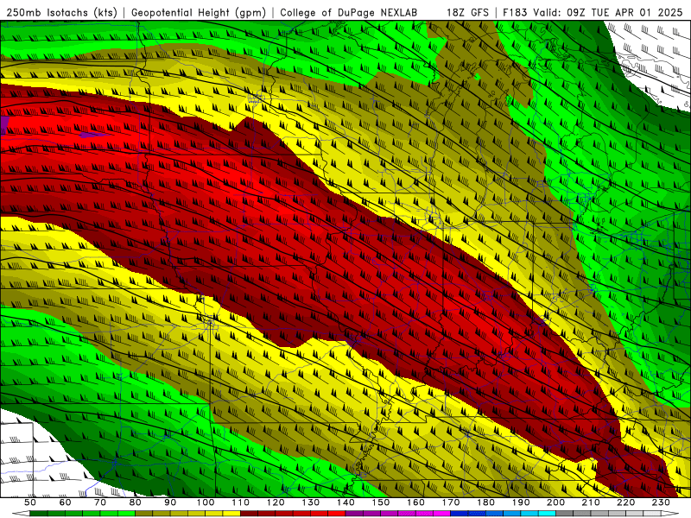Click the 150 knot legend label

click(x=381, y=502)
